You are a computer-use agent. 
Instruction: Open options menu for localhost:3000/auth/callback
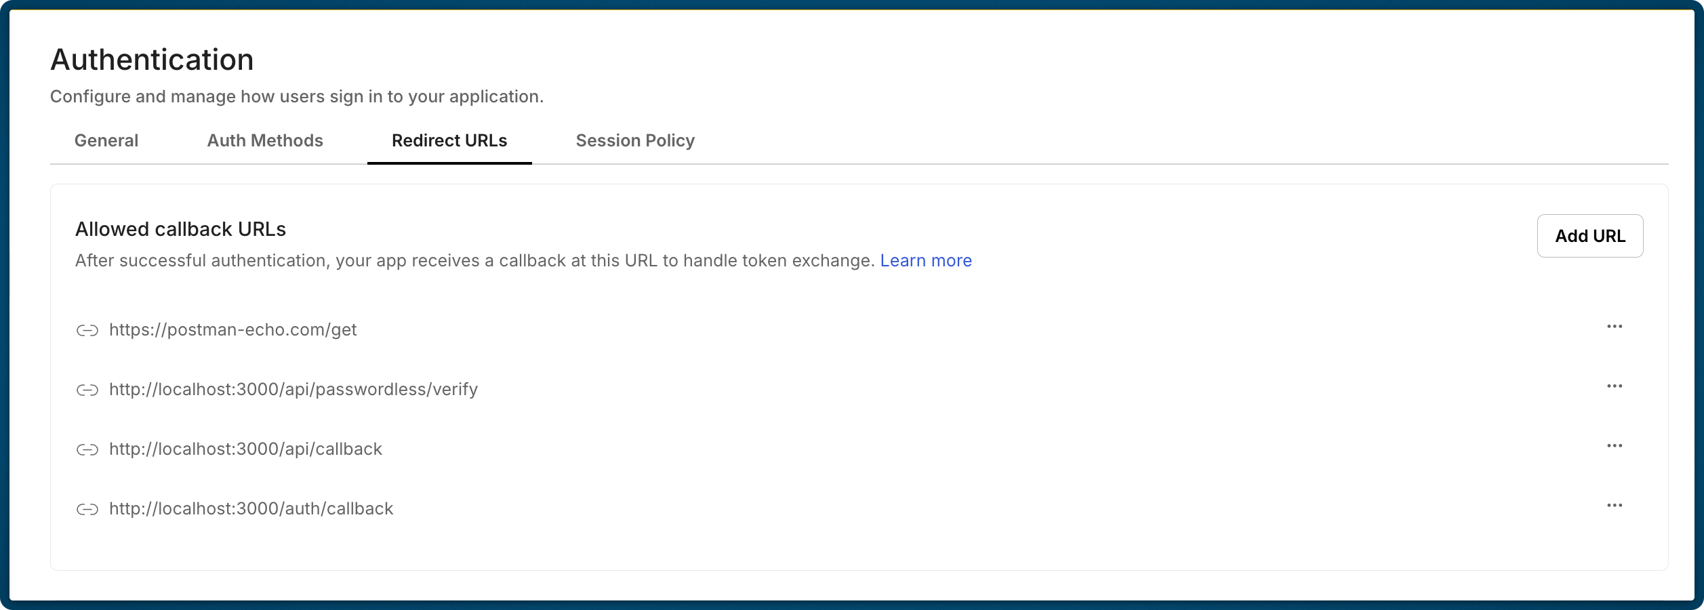tap(1615, 506)
